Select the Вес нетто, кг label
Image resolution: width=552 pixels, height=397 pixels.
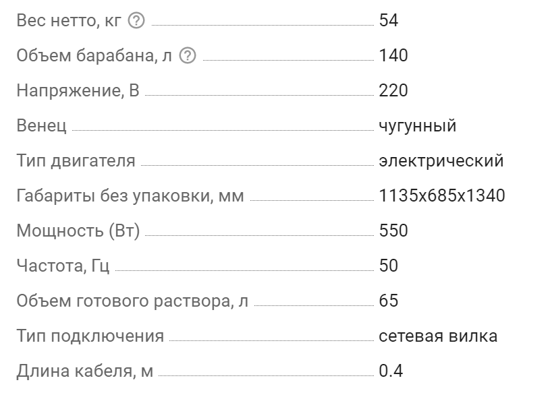click(x=69, y=20)
